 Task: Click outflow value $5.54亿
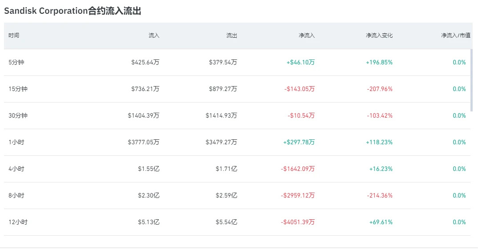click(227, 222)
